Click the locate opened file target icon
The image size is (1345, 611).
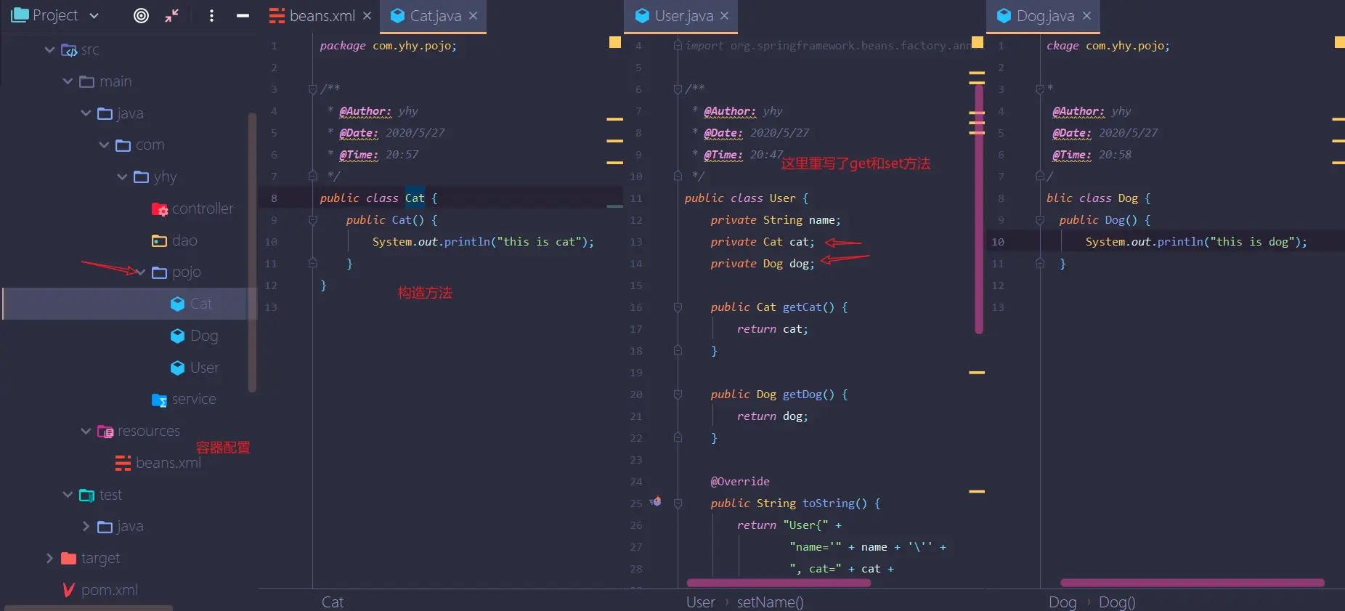142,15
